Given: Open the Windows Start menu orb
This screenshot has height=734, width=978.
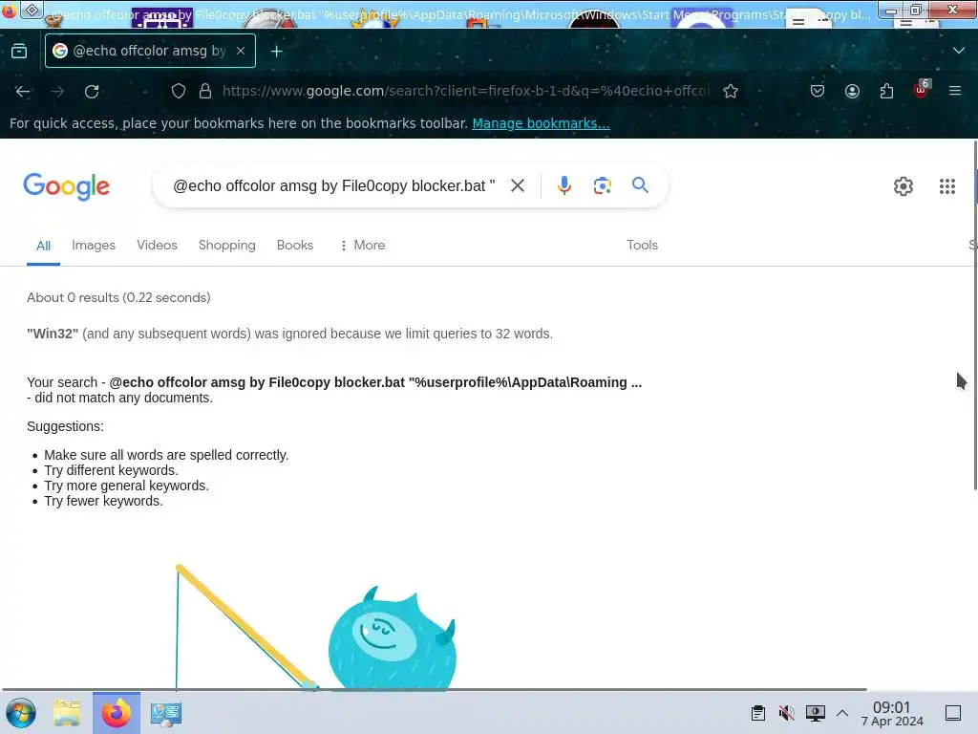Looking at the screenshot, I should (x=21, y=713).
